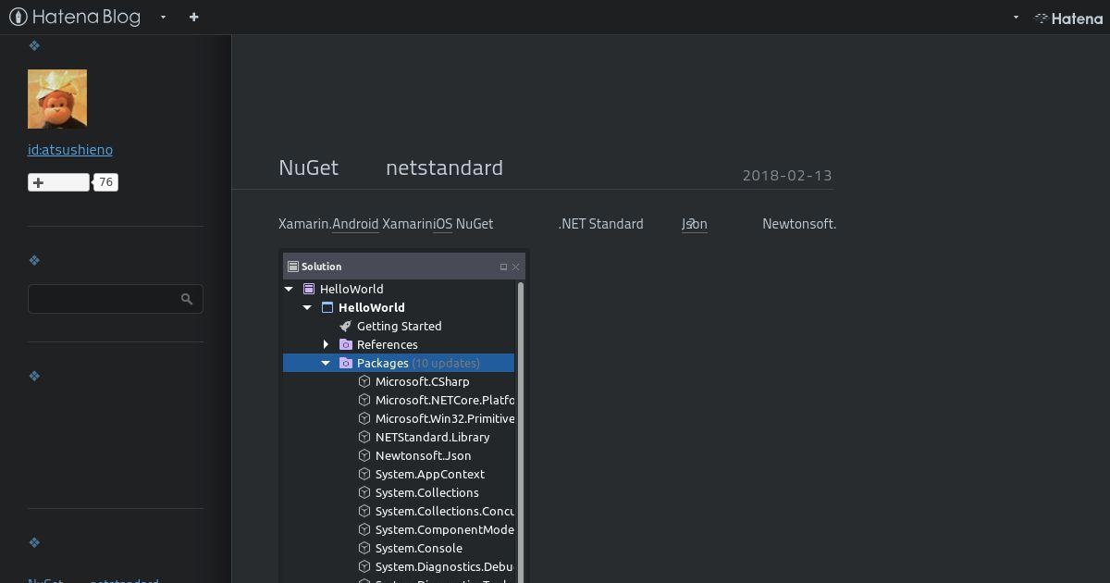This screenshot has height=583, width=1110.
Task: Click the NETStandard.Library package icon
Action: 364,437
